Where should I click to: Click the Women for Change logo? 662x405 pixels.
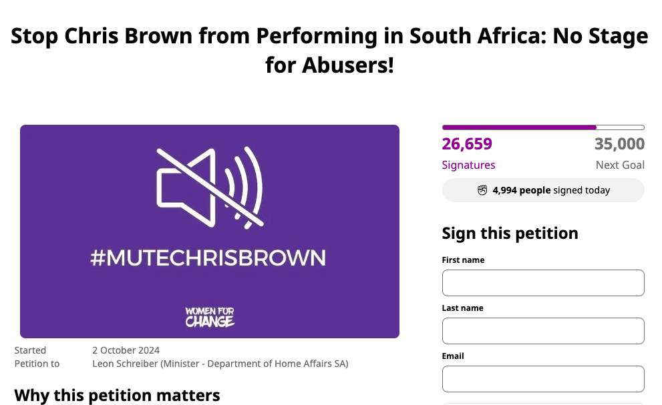pos(210,317)
